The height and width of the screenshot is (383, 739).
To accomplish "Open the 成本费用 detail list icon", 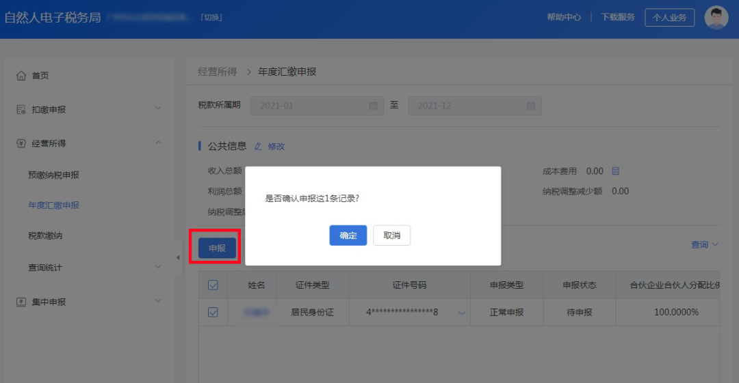I will [x=616, y=171].
